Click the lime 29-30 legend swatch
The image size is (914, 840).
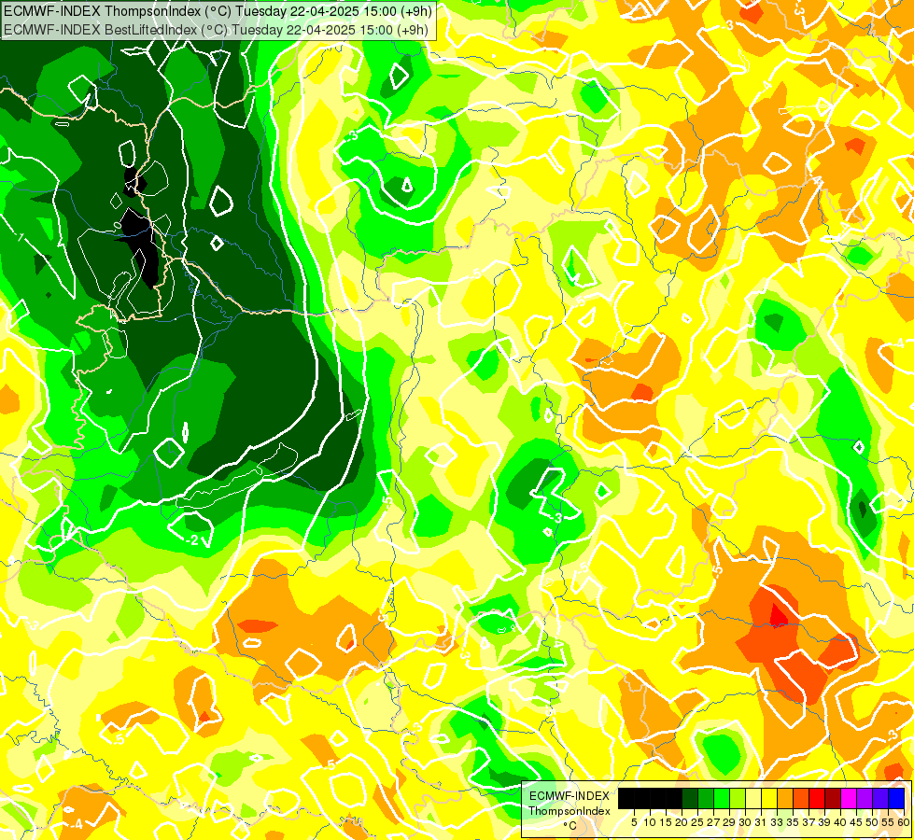click(x=738, y=798)
